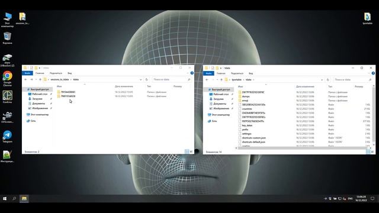Open Вид tab in right Explorer window

[x=251, y=73]
